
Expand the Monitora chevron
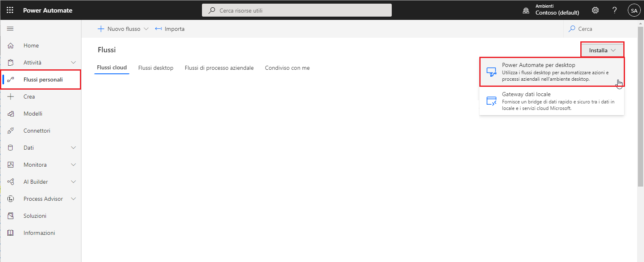[73, 165]
